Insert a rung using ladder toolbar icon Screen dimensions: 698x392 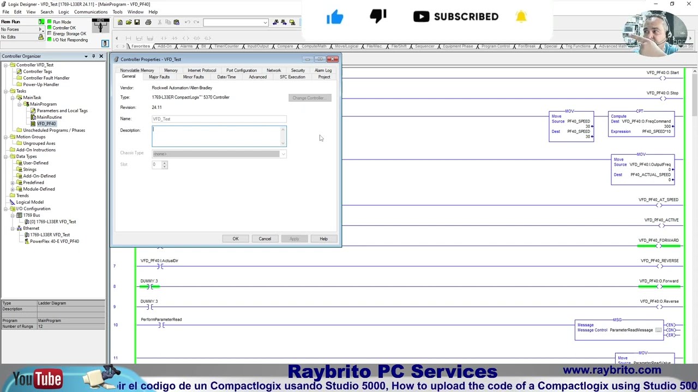128,38
